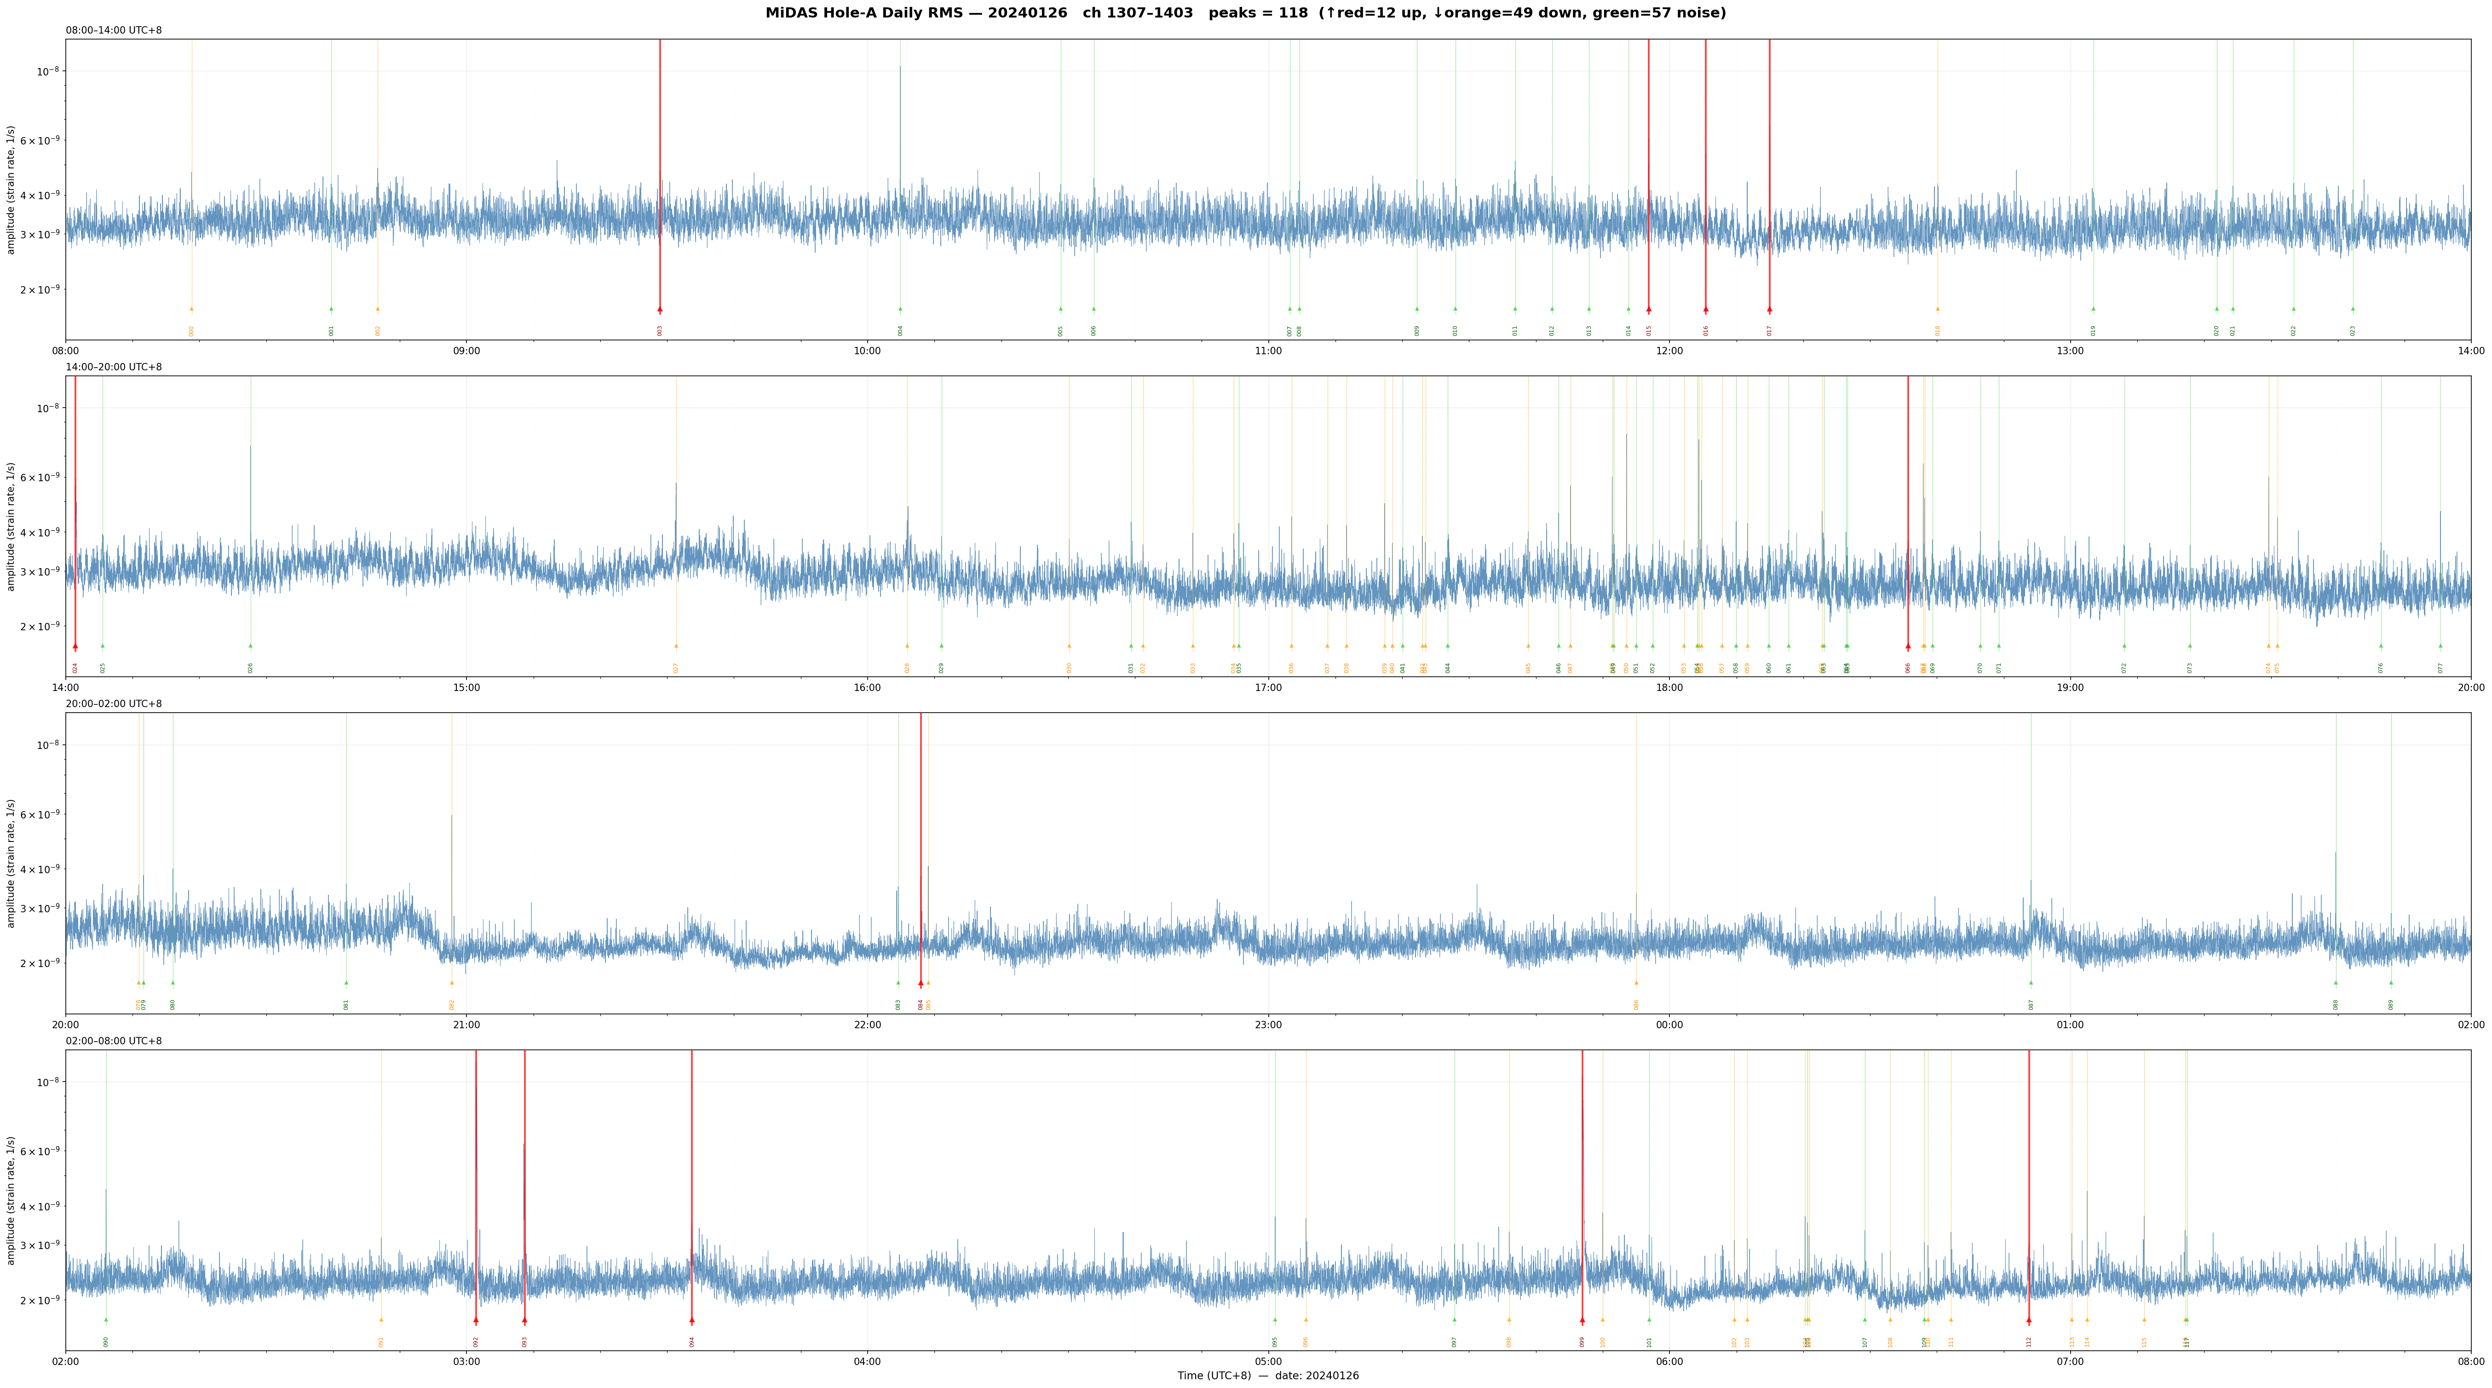Select the orange peak label 082

452,1004
